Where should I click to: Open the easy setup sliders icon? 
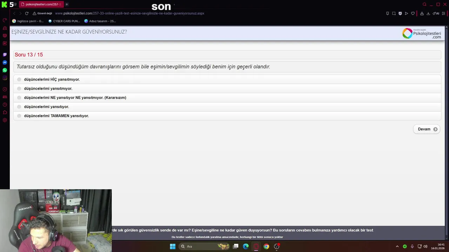coord(443,13)
